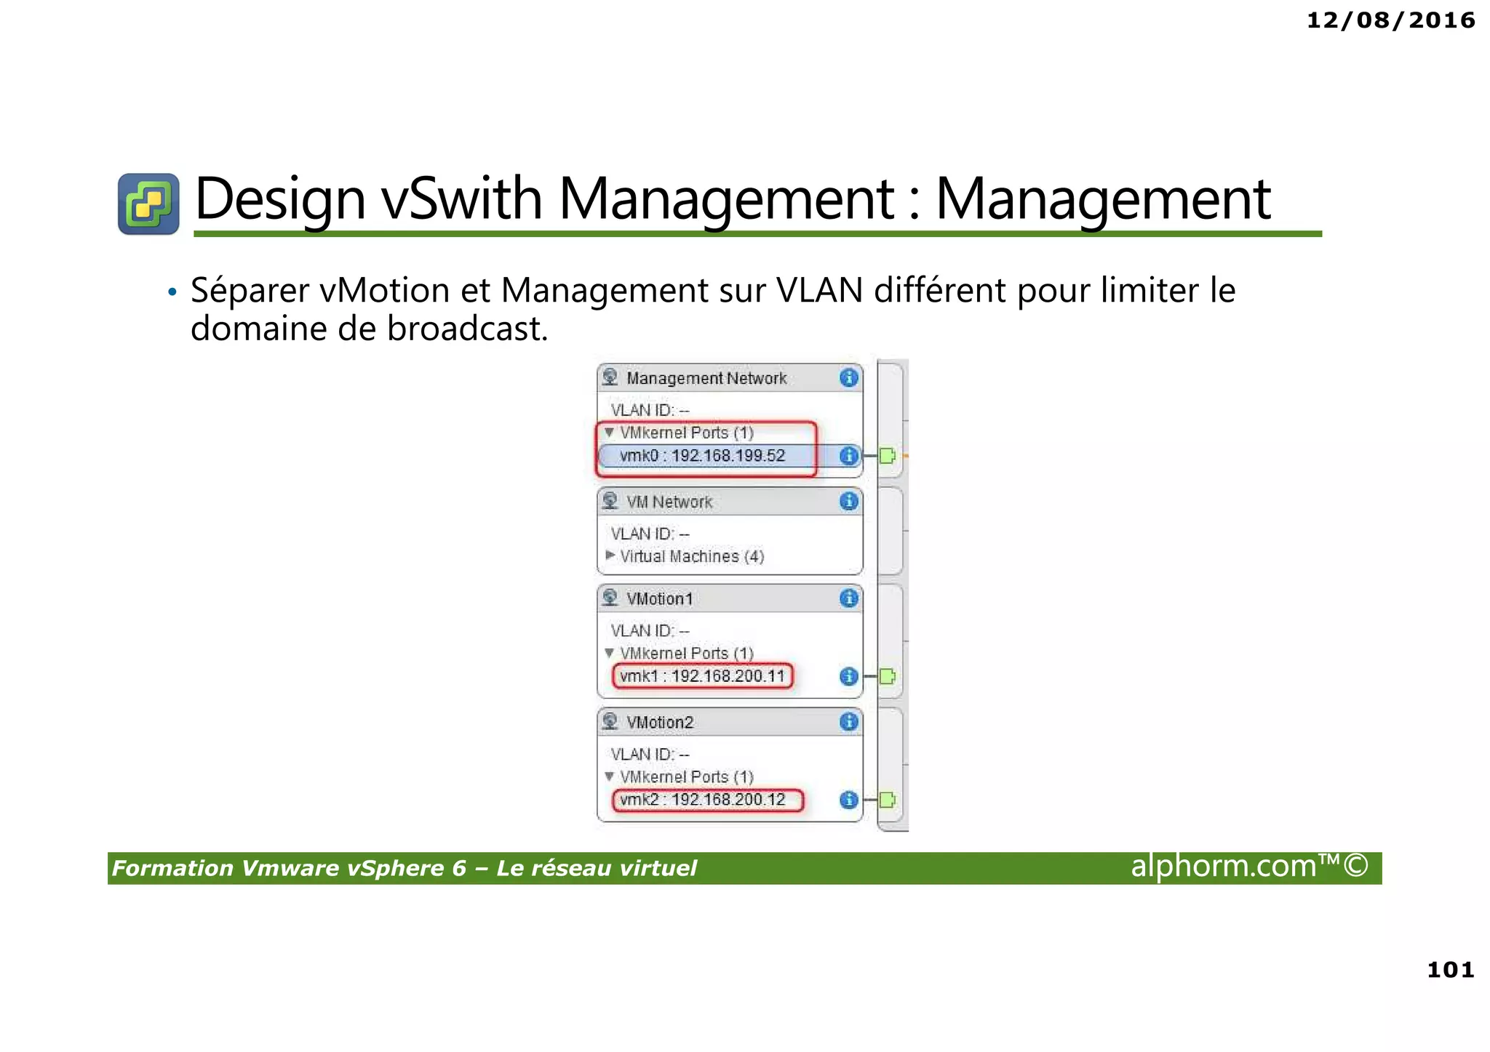Click VLAN ID text under Management Network

pos(650,410)
